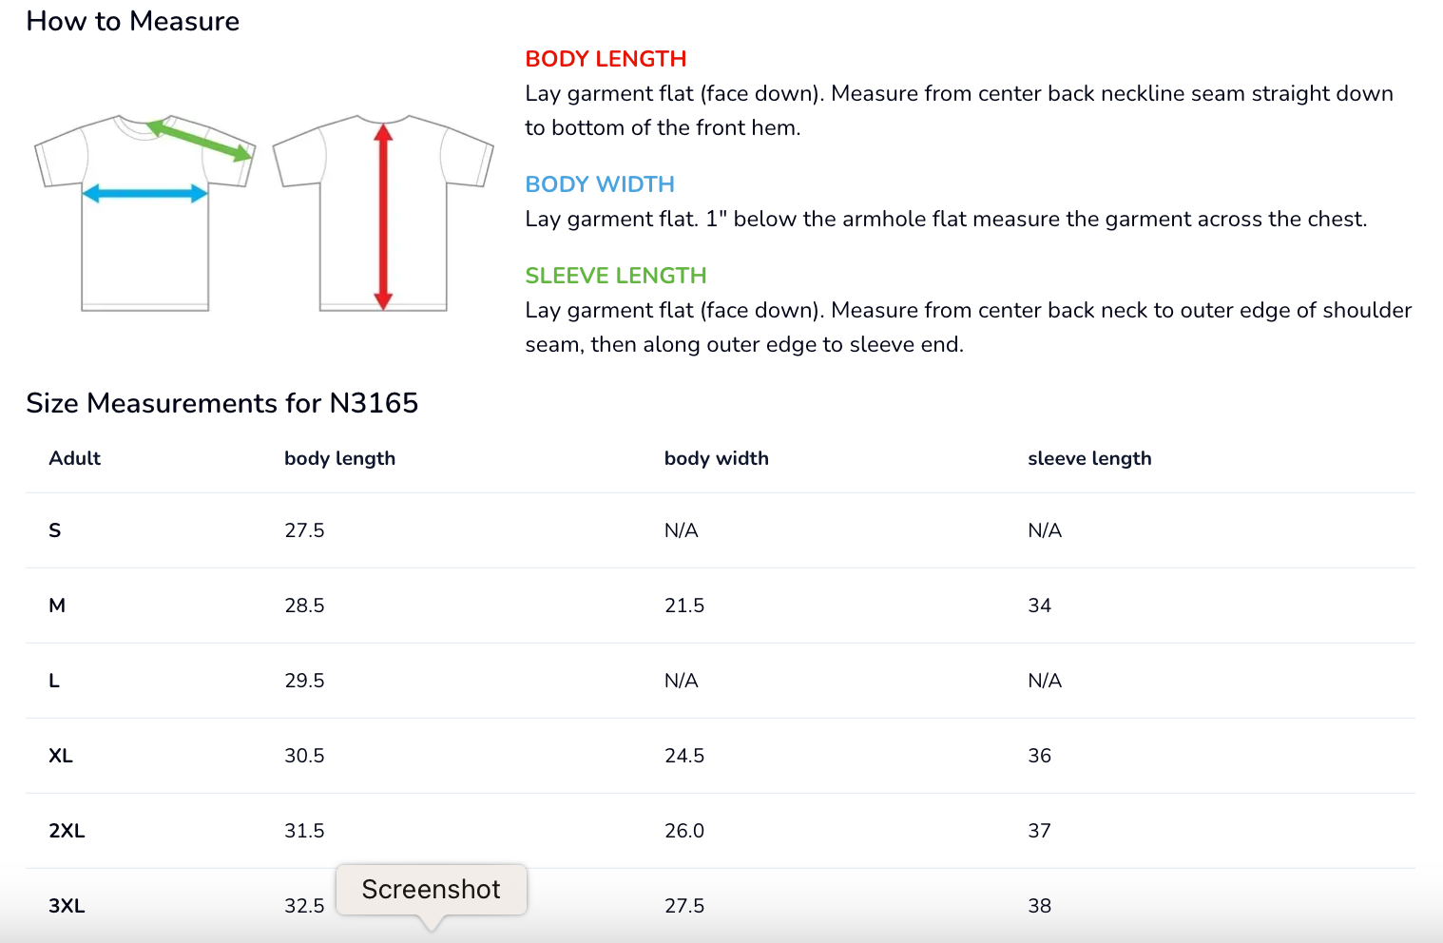1443x943 pixels.
Task: Click the 'How to Measure' title
Action: [x=133, y=21]
